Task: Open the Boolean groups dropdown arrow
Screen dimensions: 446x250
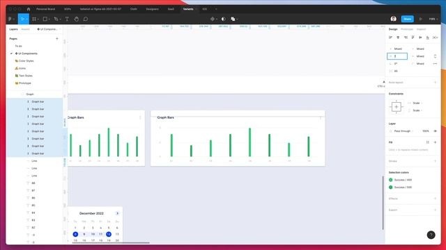Action: (237, 19)
